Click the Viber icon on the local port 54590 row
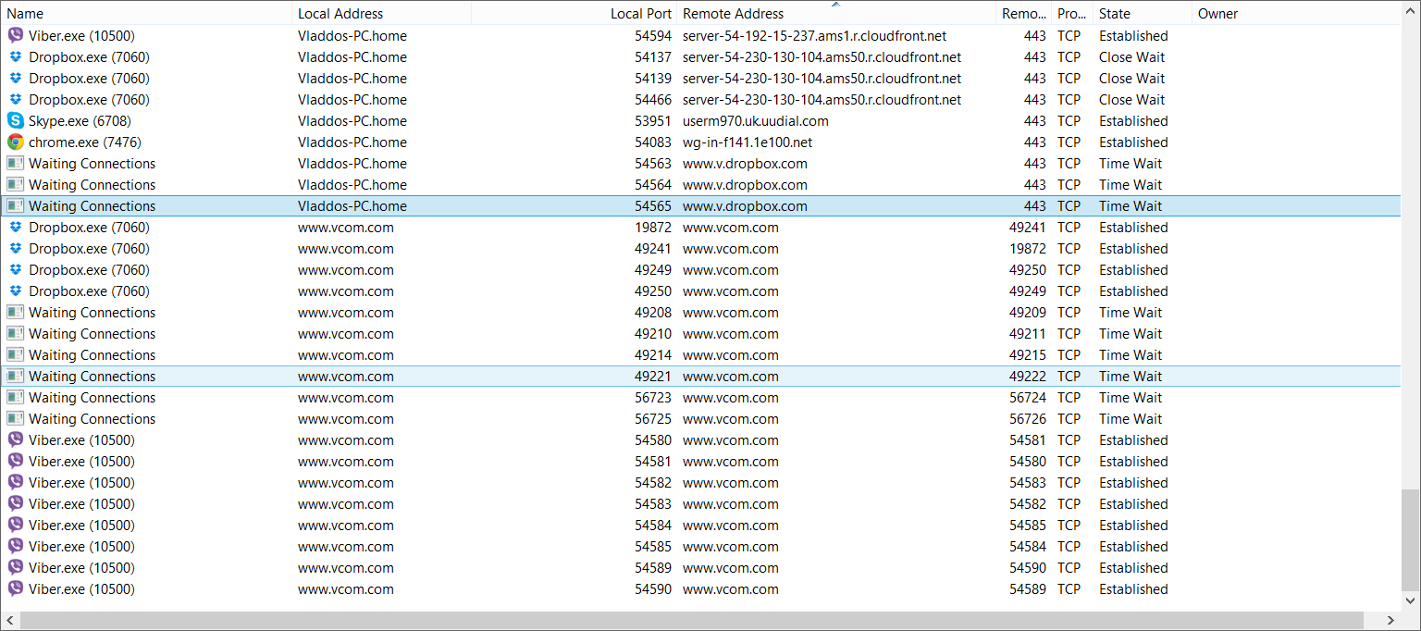Screen dimensions: 1421x631 tap(16, 588)
